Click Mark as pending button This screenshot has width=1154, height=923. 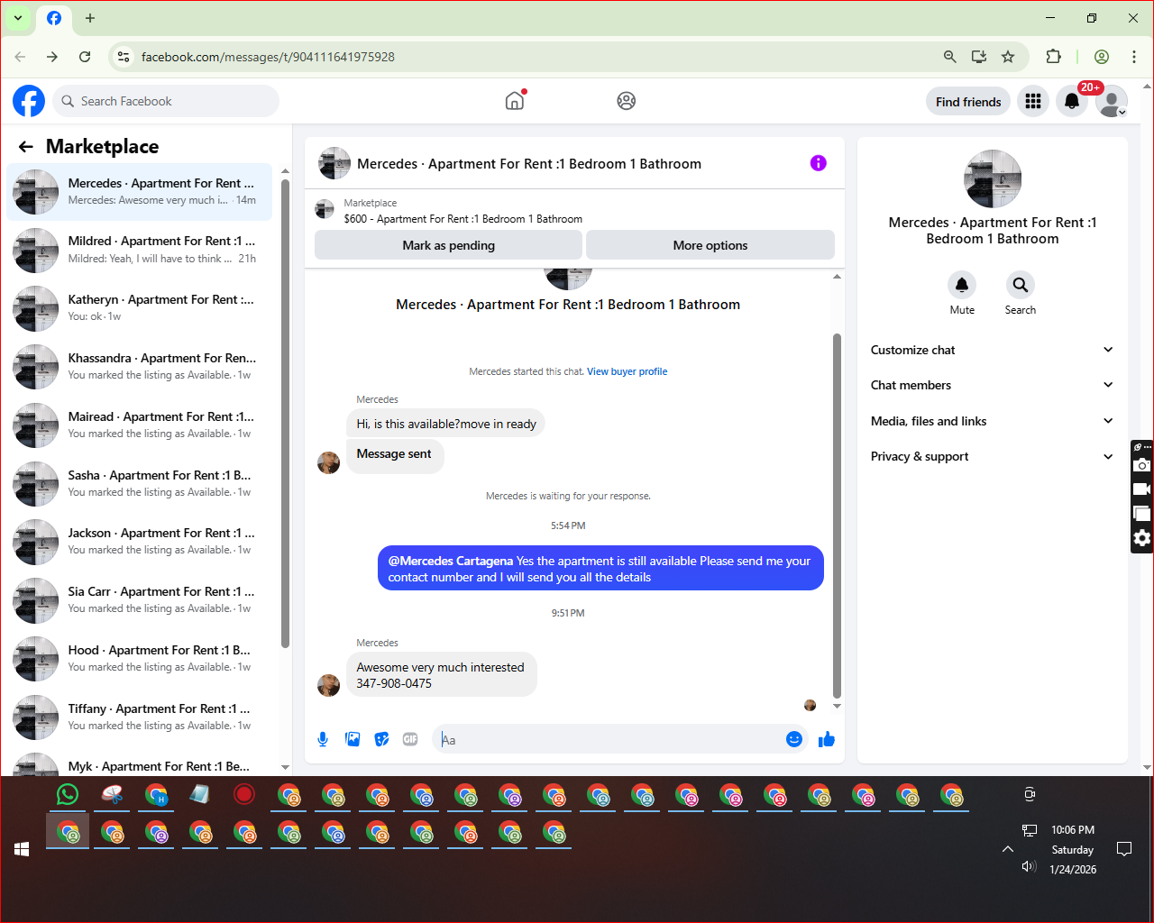point(448,245)
